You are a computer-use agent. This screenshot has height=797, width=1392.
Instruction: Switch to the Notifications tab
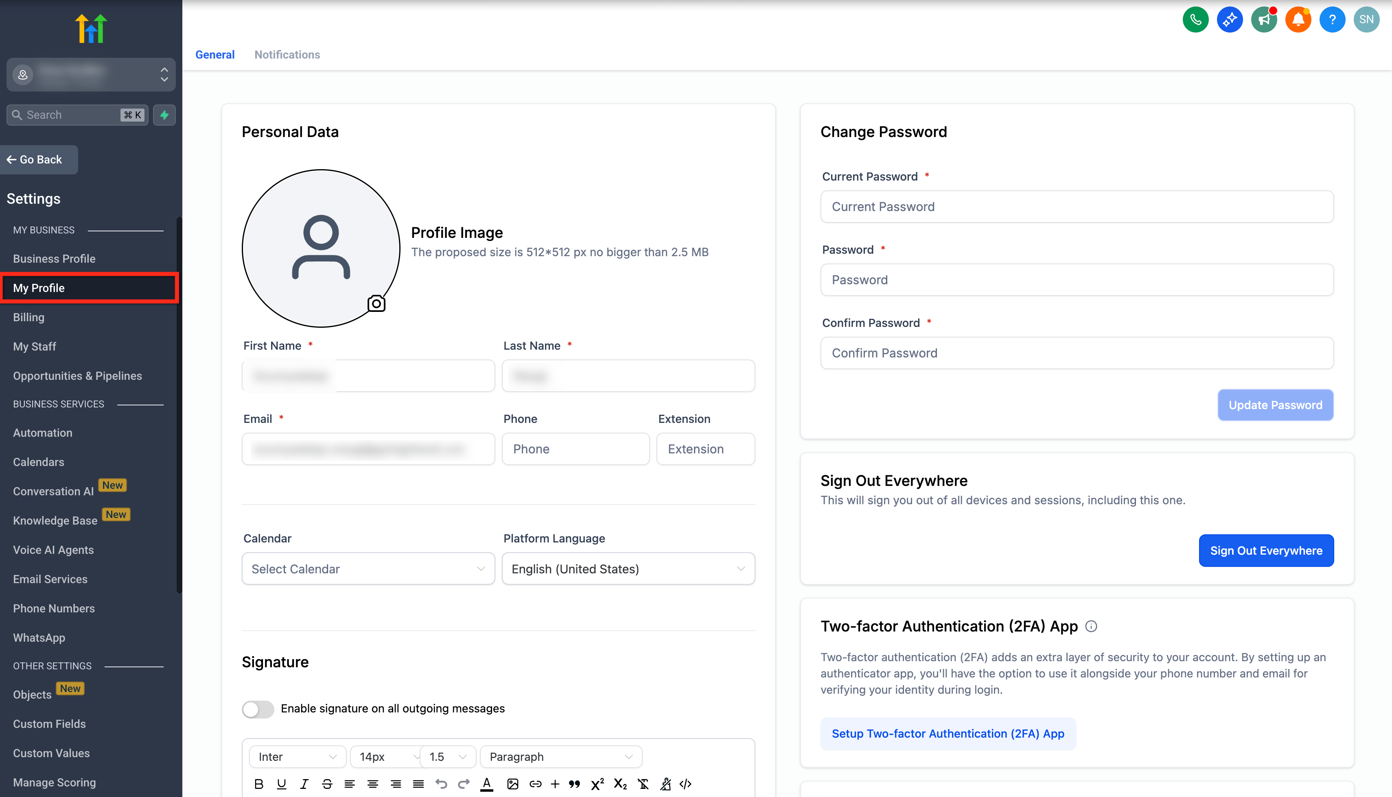click(287, 55)
